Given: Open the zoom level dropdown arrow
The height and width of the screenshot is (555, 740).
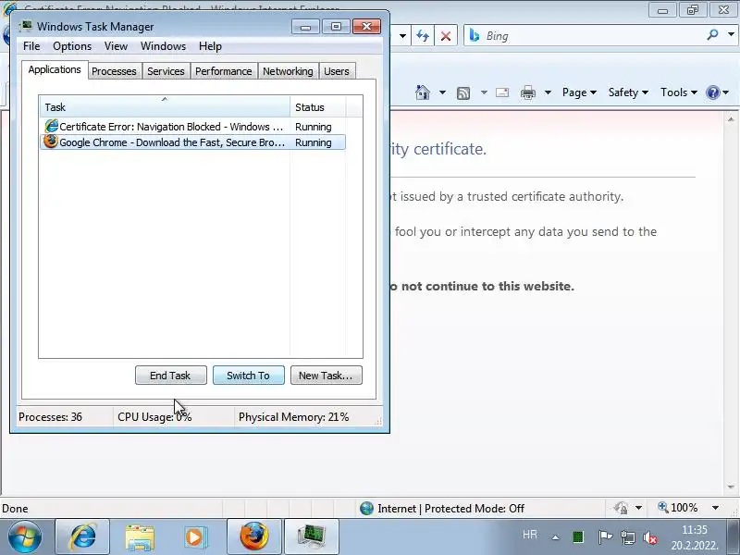Looking at the screenshot, I should pos(715,508).
